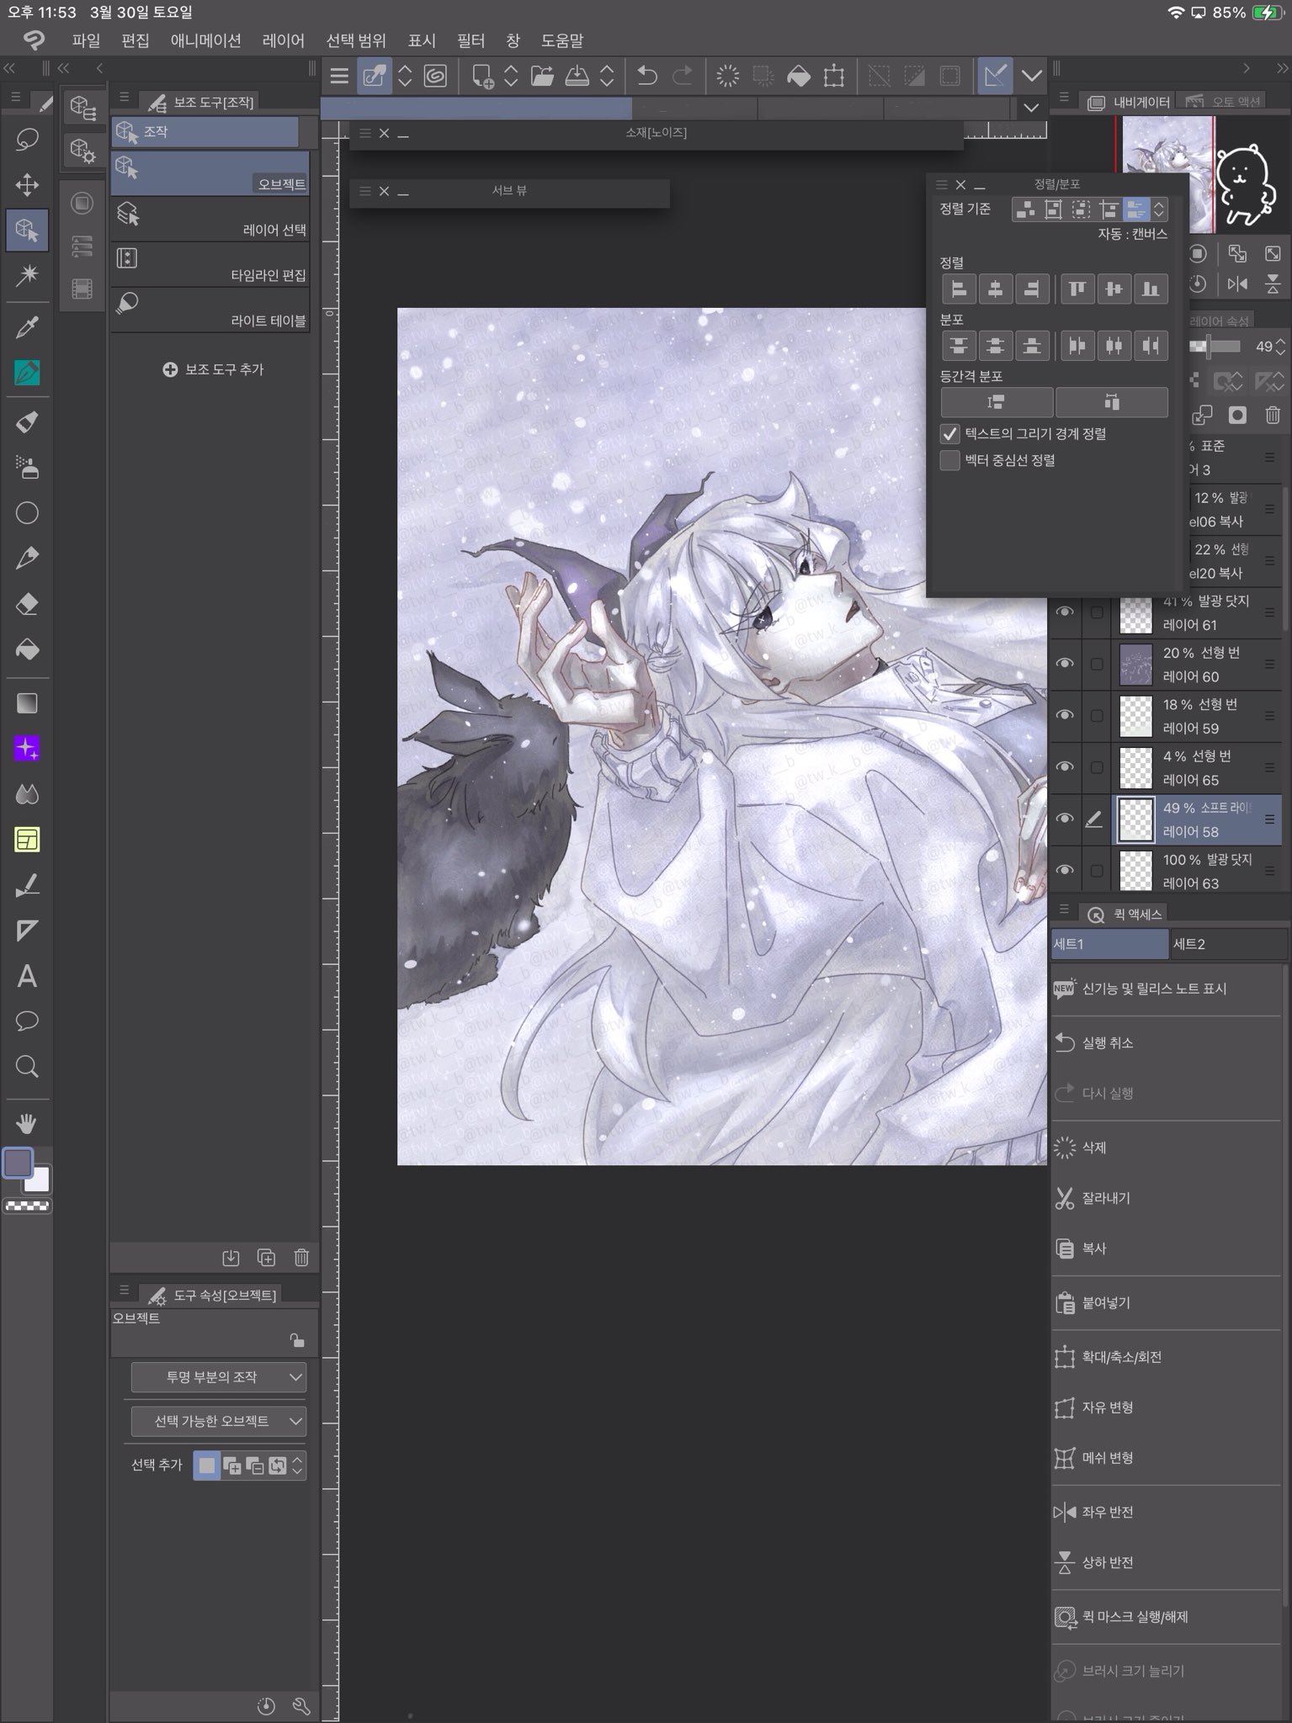Hide layer 레이어 59 with eye icon
The width and height of the screenshot is (1292, 1723).
pos(1065,715)
